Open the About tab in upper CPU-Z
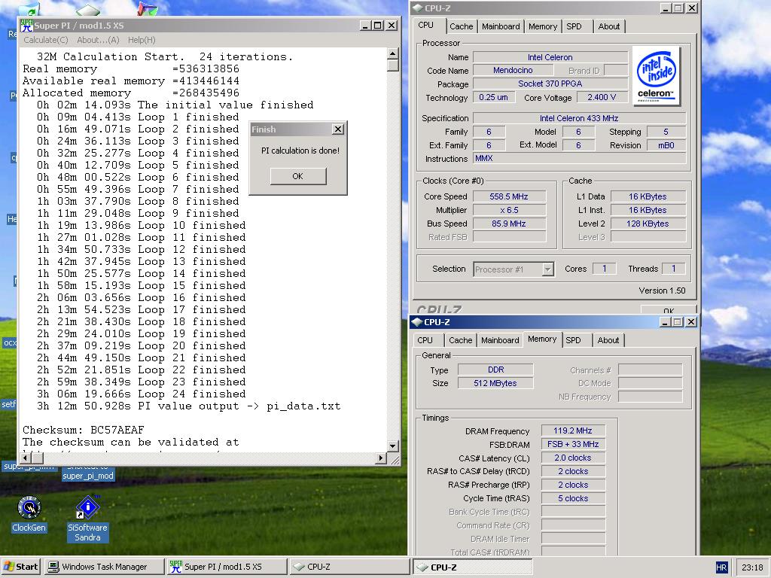 (608, 26)
